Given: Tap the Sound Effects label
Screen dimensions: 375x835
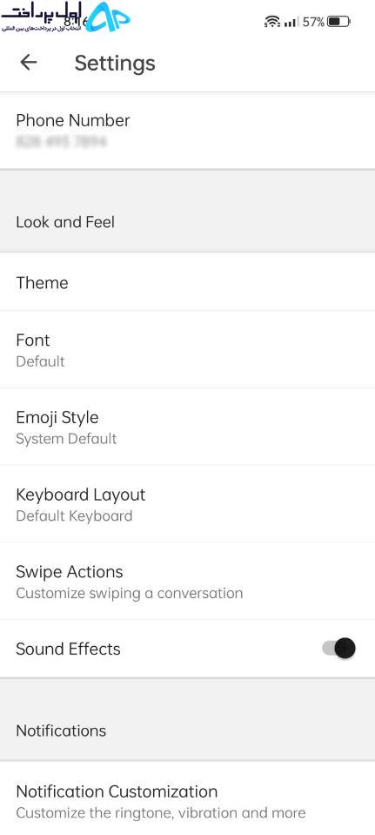Looking at the screenshot, I should 68,649.
